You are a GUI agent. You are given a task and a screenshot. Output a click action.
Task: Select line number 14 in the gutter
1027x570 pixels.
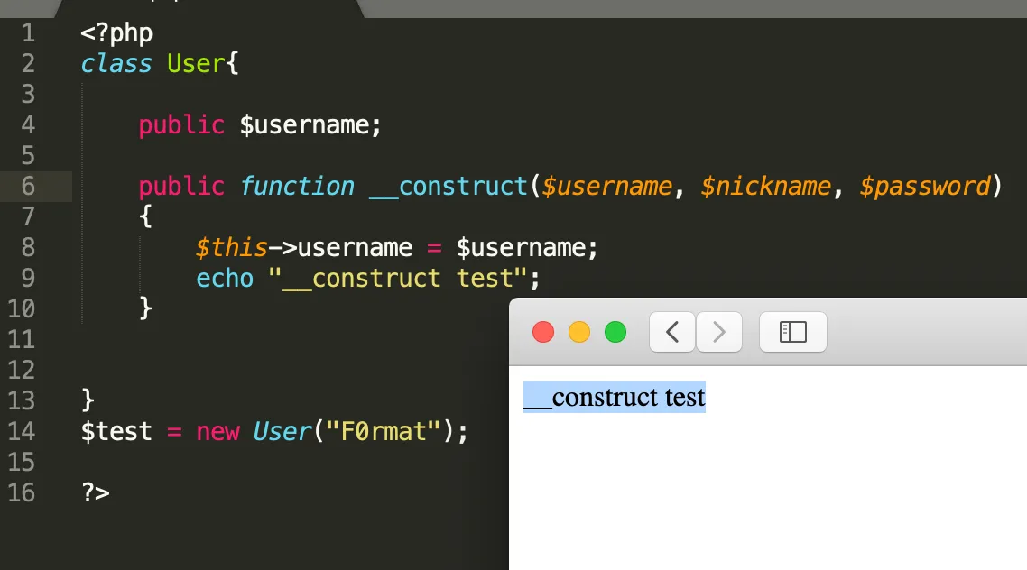coord(22,431)
